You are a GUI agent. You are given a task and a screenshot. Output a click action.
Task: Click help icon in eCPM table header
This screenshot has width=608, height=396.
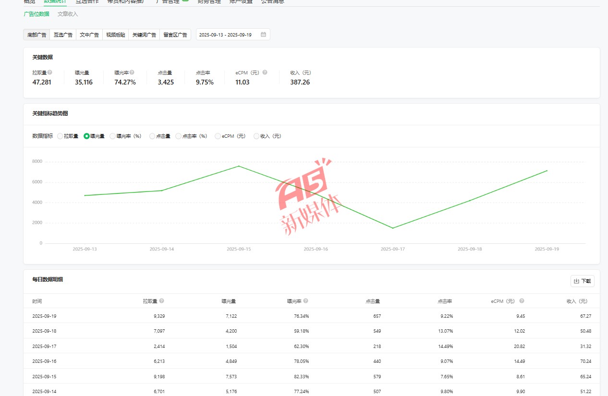(522, 301)
